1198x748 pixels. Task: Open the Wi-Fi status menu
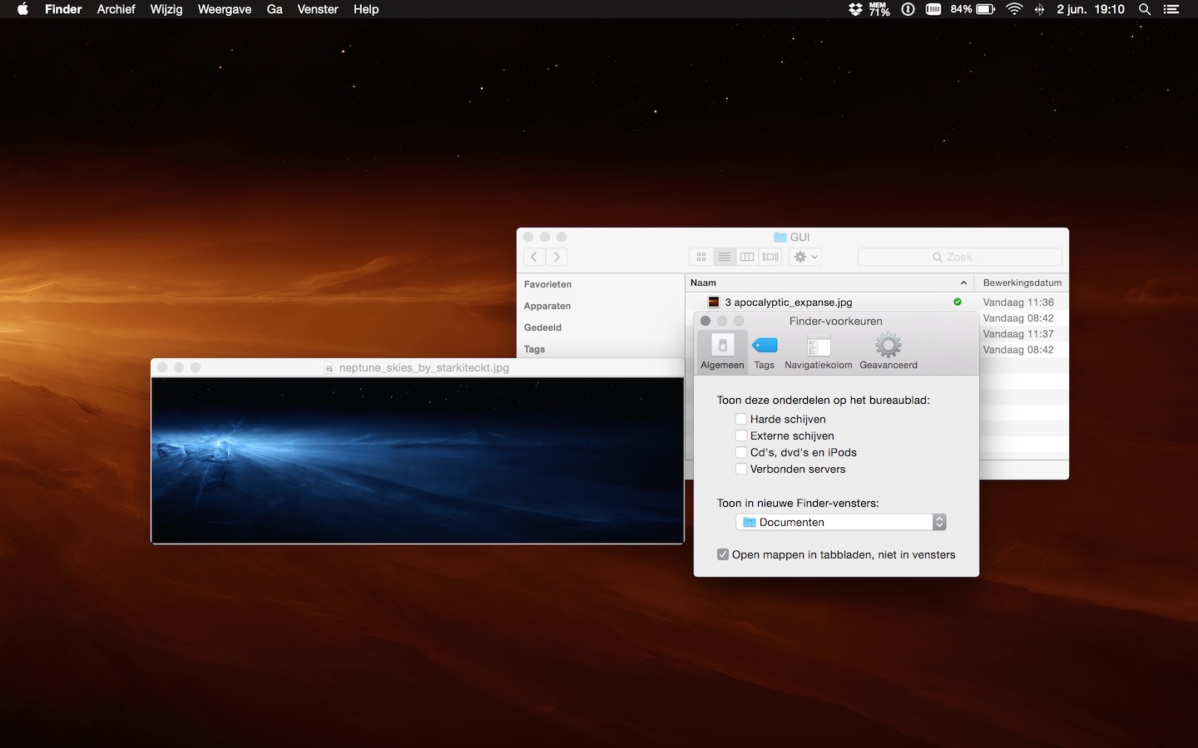click(1014, 9)
